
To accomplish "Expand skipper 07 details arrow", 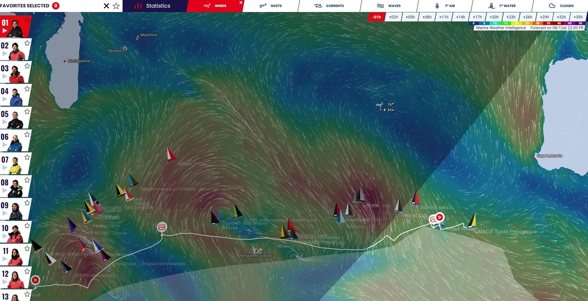I will click(x=5, y=168).
